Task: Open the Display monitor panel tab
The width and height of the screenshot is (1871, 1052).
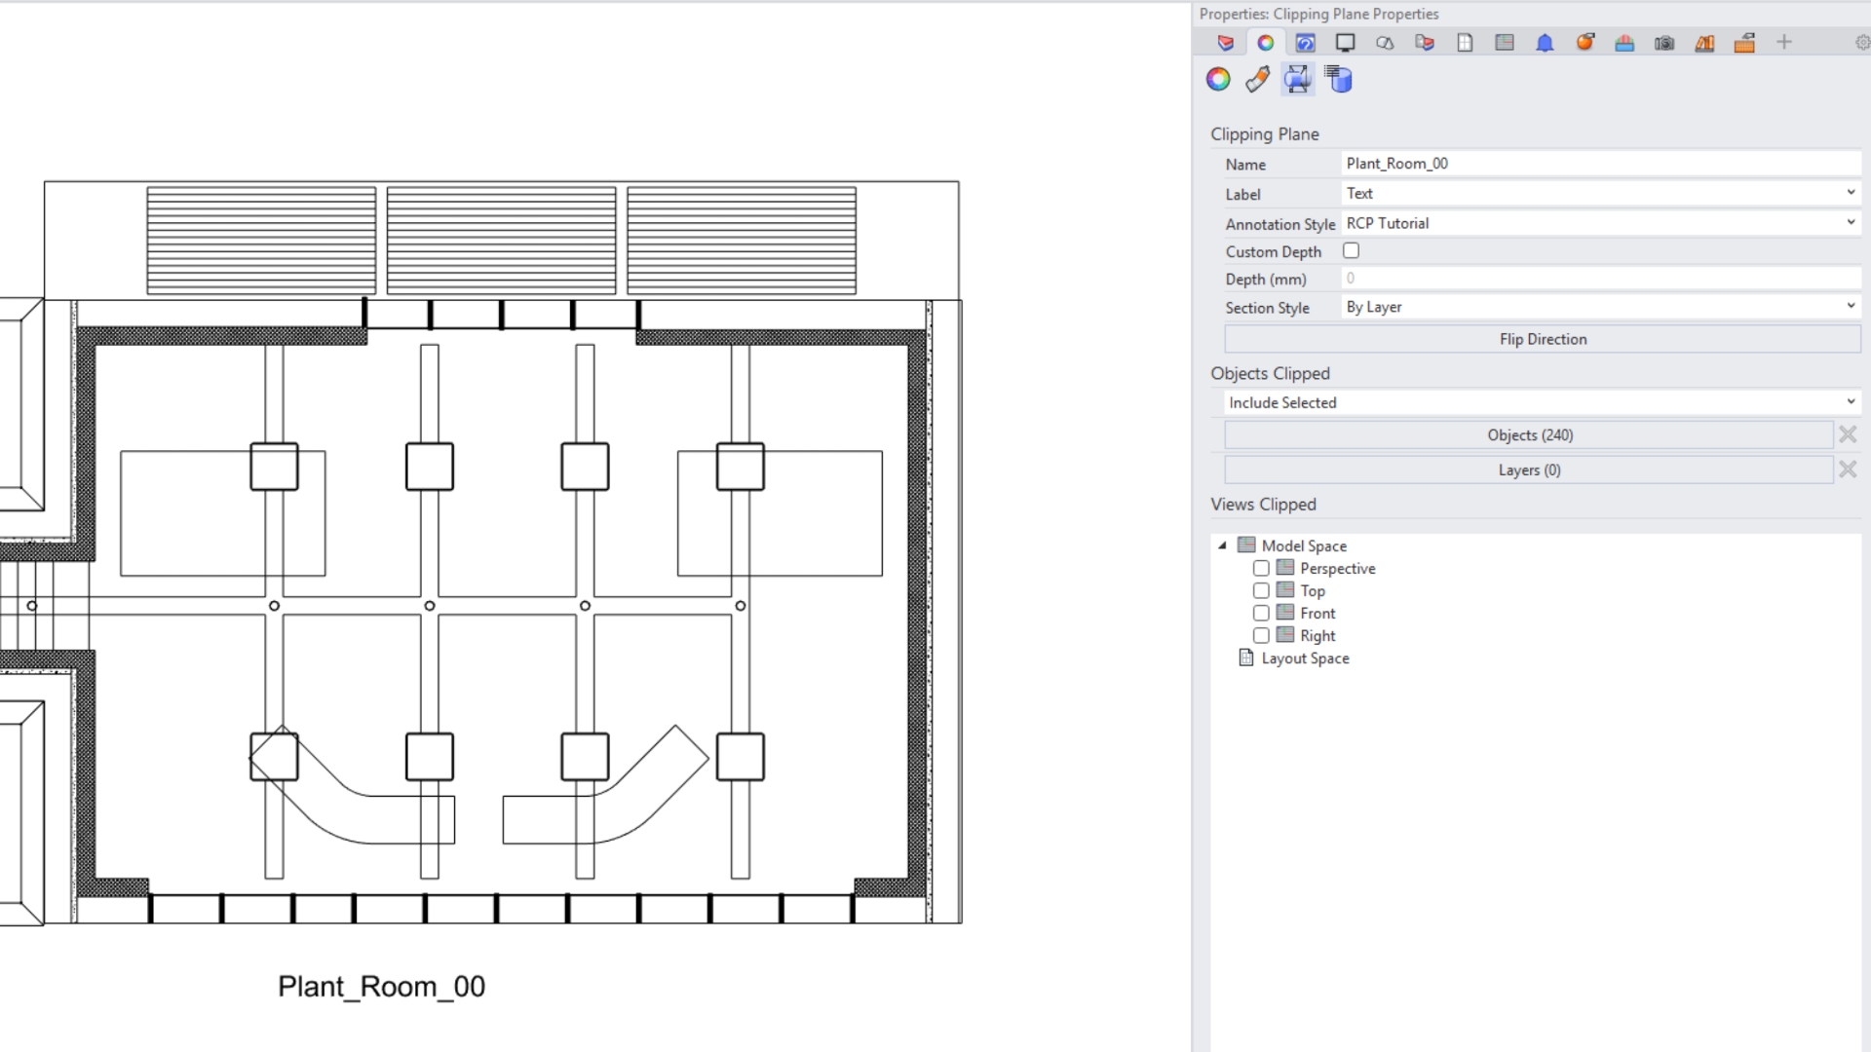Action: click(1345, 43)
